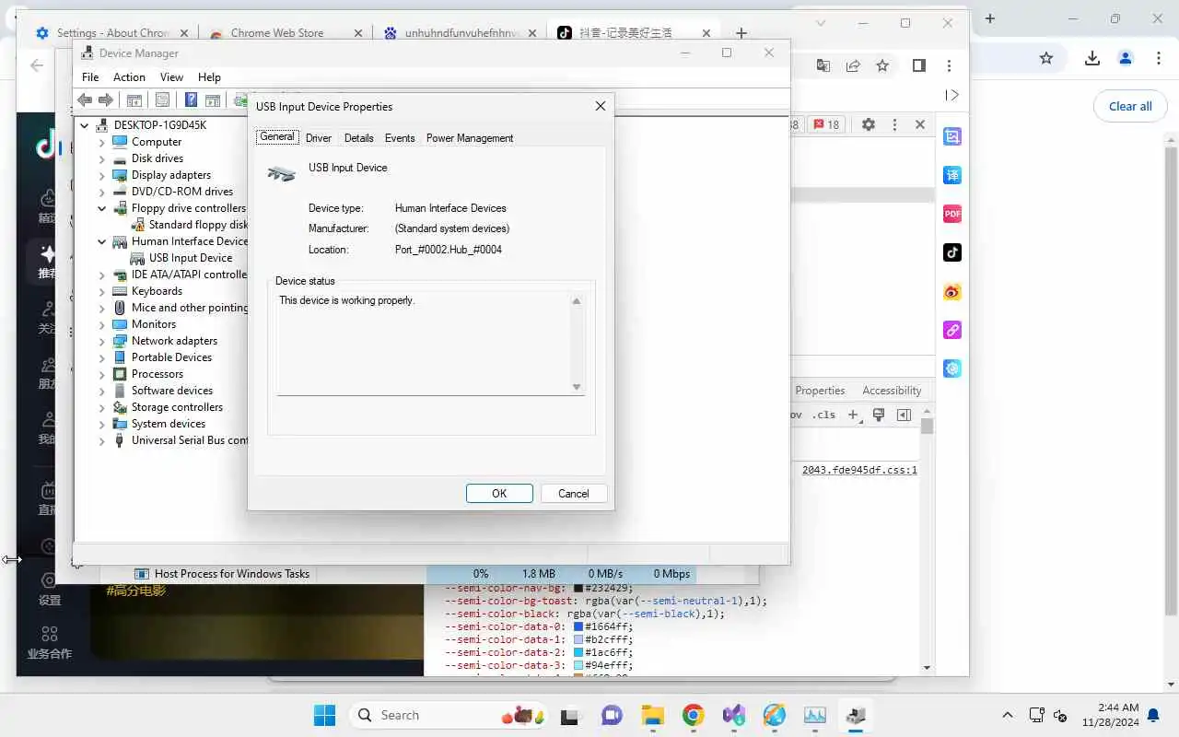Collapse the DESKTOP-1G9D45K root node

click(85, 125)
